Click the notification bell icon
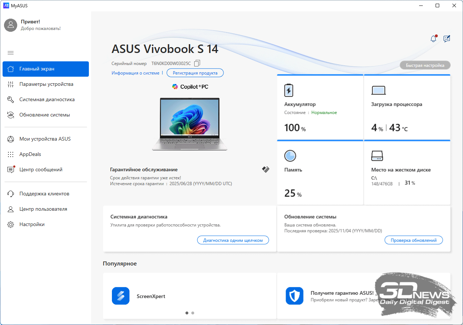This screenshot has width=463, height=325. [x=433, y=39]
